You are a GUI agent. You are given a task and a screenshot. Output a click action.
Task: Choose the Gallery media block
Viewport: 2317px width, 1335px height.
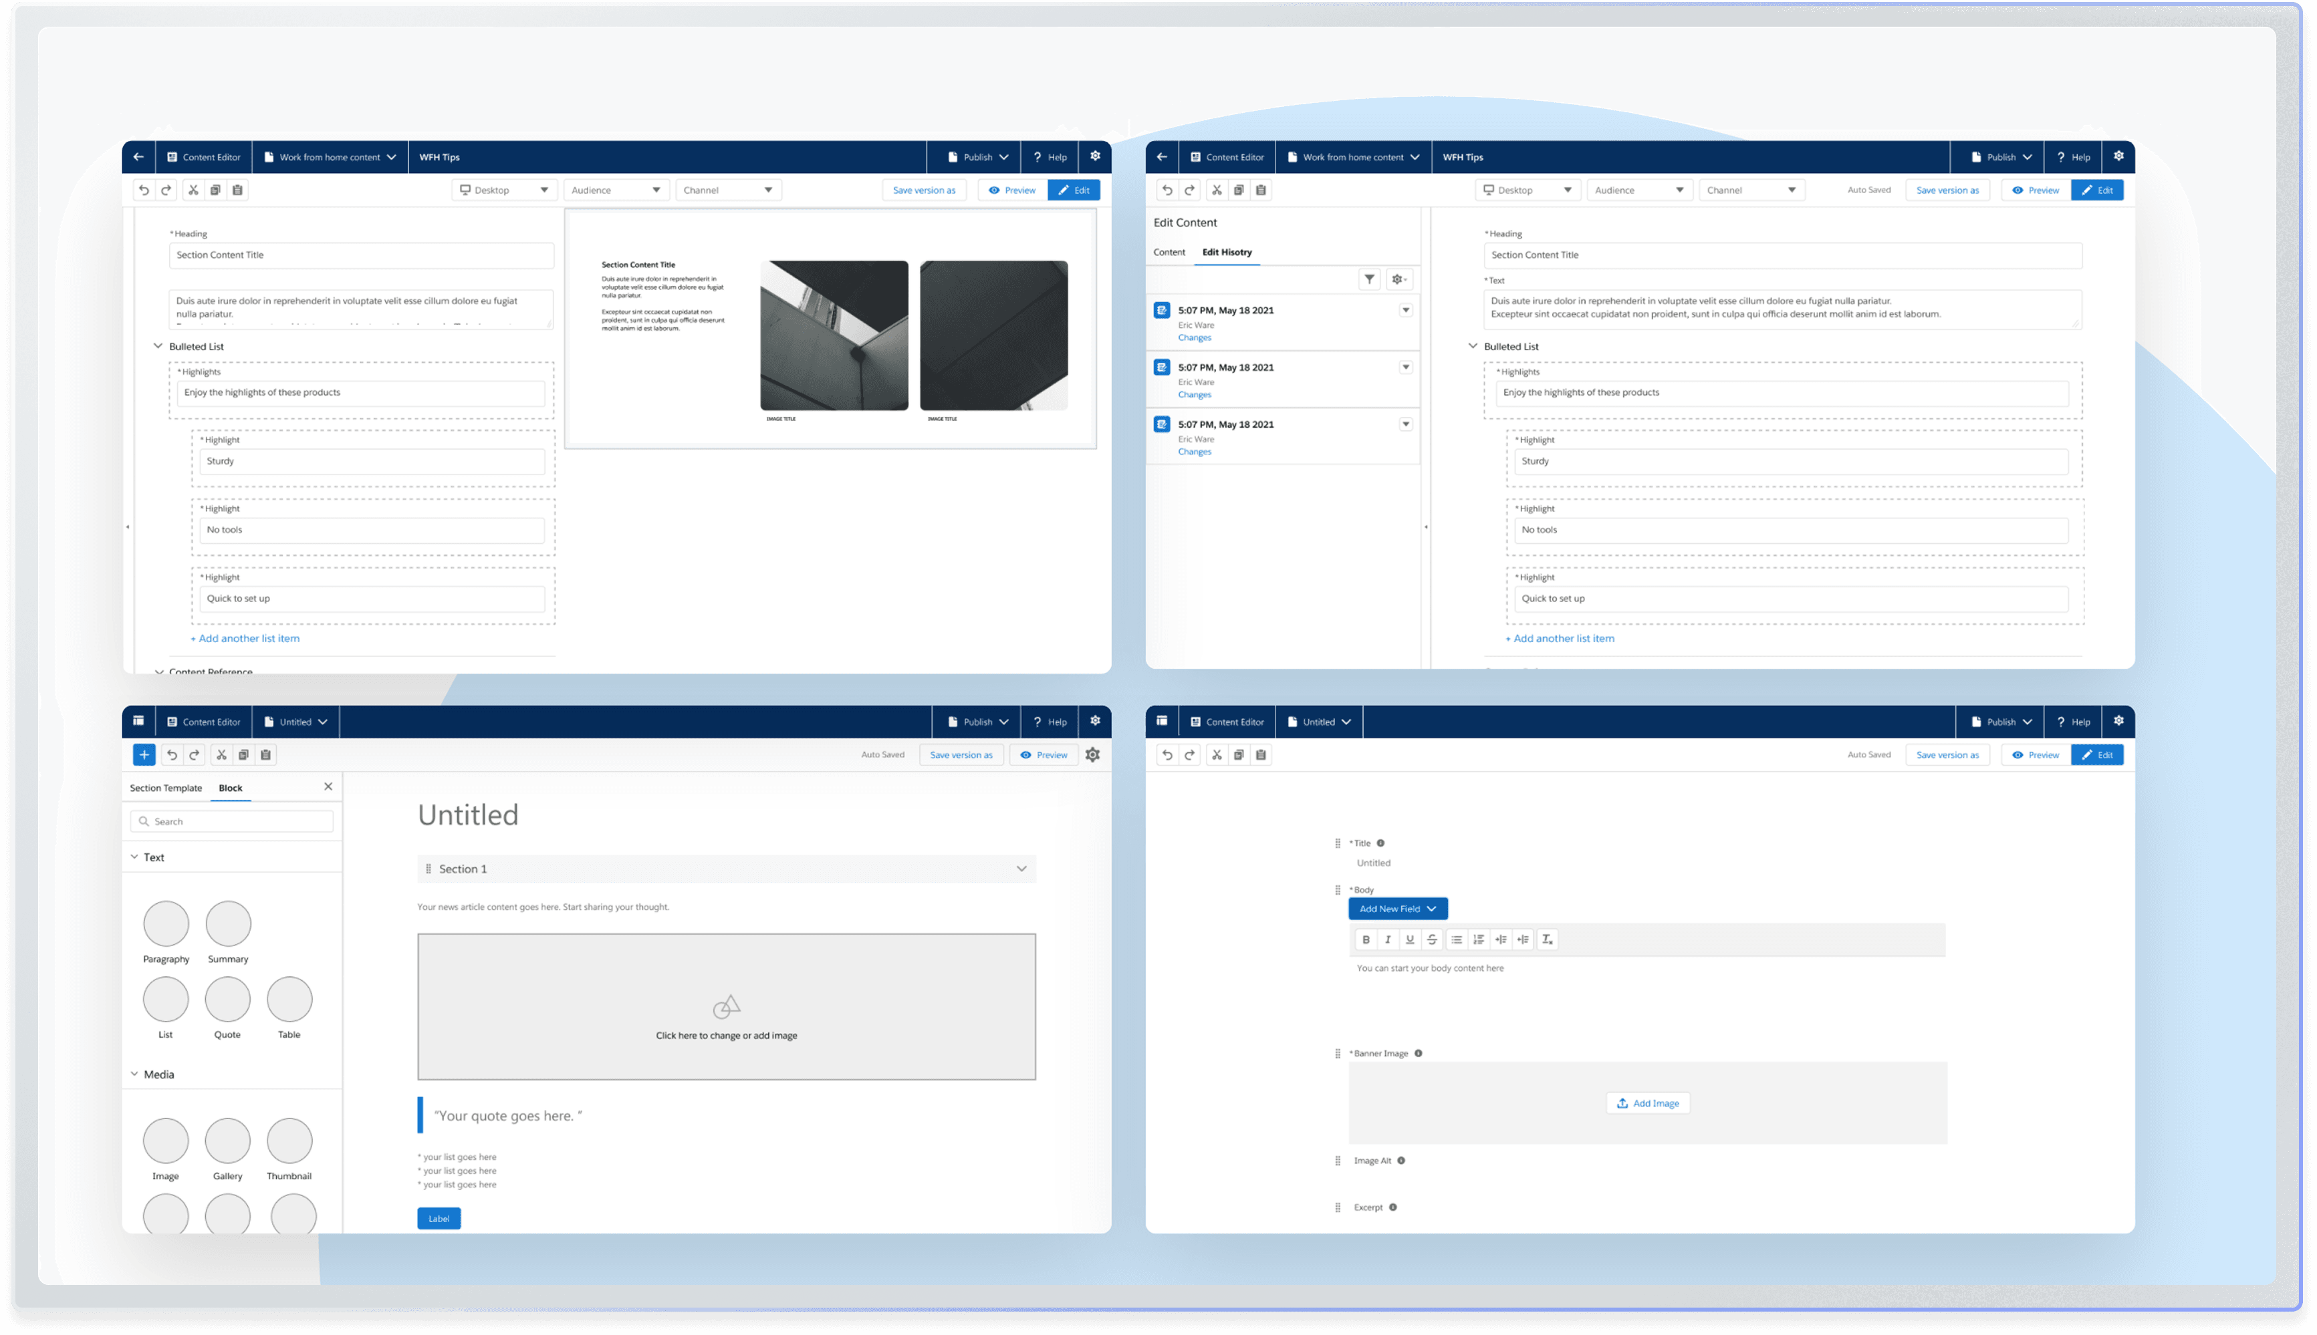227,1141
